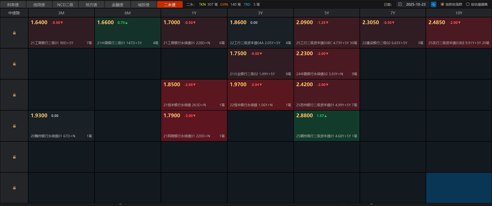Switch to the NCD二级 tab

click(x=65, y=5)
